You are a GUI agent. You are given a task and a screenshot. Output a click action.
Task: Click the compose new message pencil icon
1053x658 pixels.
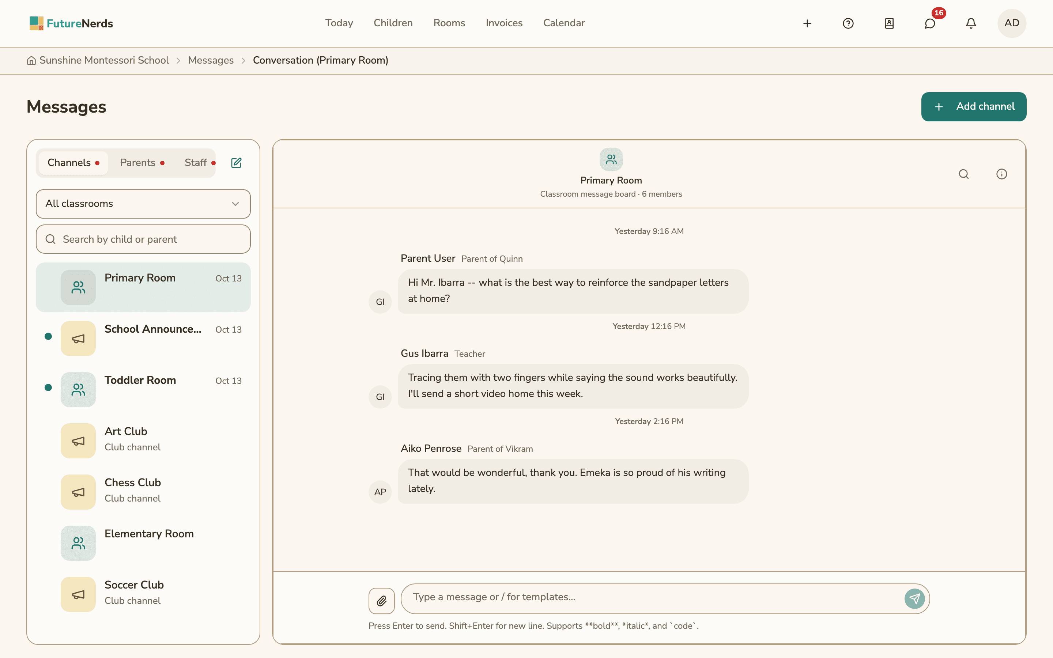point(236,163)
